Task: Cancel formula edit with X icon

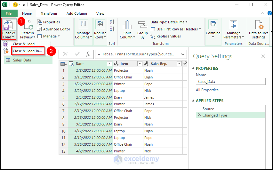Action: pos(65,54)
